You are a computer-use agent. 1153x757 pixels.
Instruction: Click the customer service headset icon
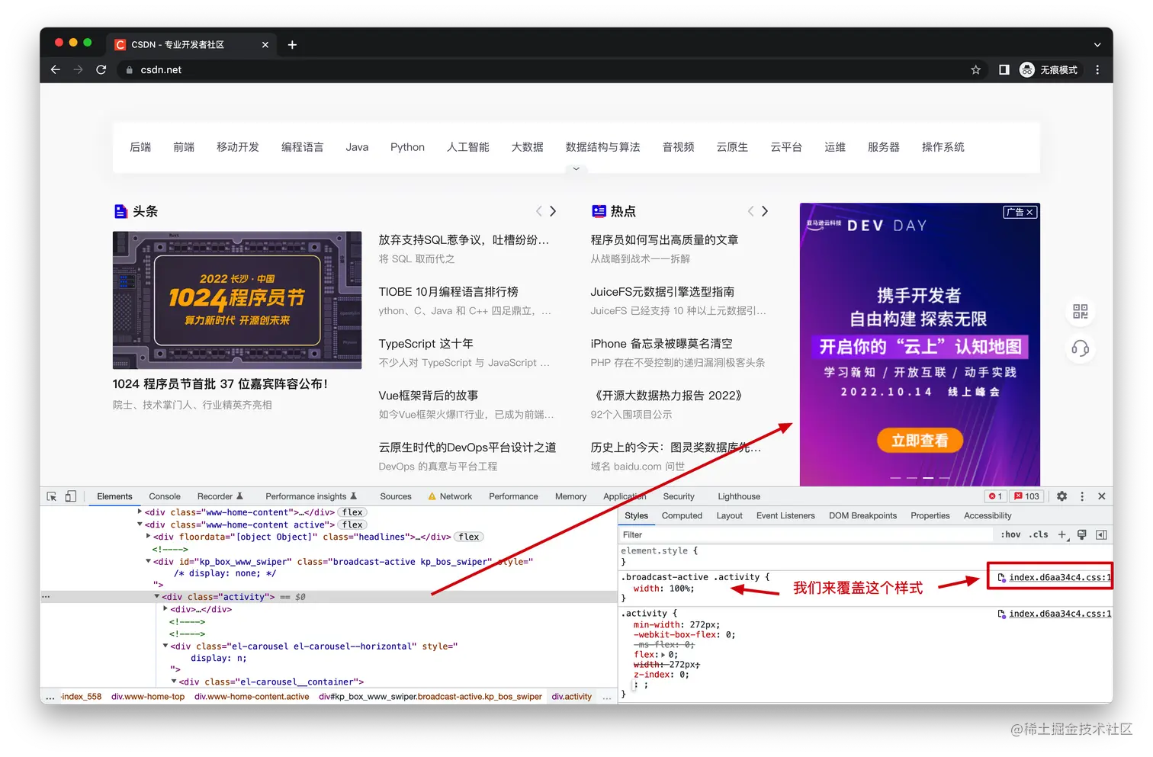coord(1080,348)
